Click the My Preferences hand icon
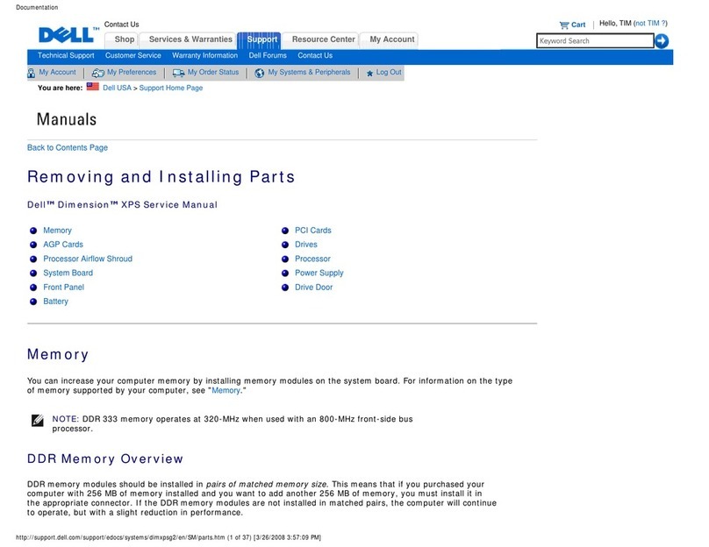This screenshot has width=709, height=547. tap(97, 73)
